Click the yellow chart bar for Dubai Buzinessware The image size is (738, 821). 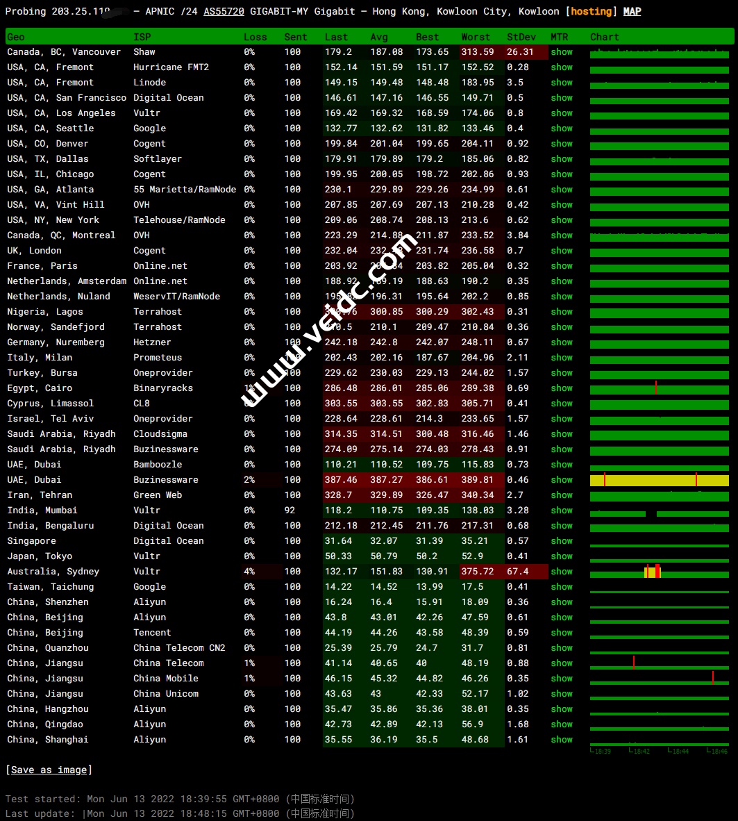[x=659, y=480]
